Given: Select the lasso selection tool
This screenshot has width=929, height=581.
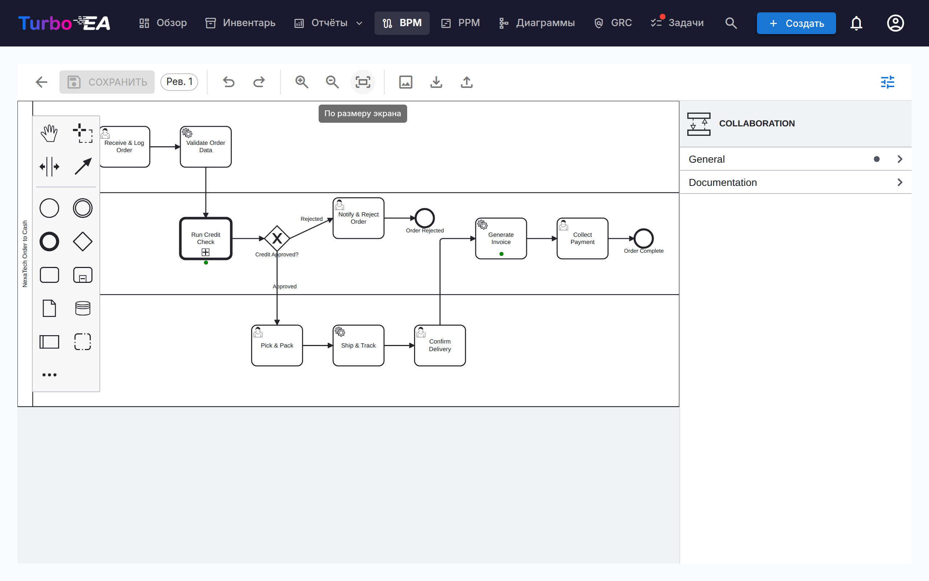Looking at the screenshot, I should coord(82,133).
